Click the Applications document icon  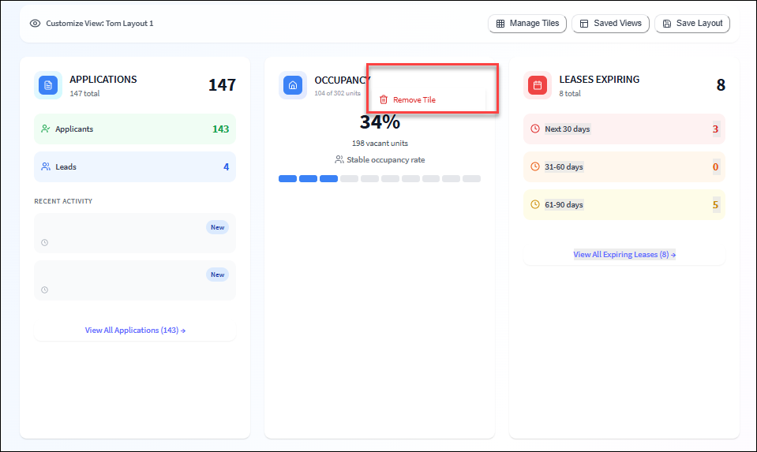coord(48,85)
